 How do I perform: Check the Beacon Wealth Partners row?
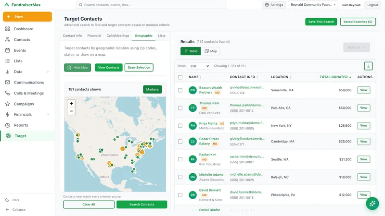180,90
